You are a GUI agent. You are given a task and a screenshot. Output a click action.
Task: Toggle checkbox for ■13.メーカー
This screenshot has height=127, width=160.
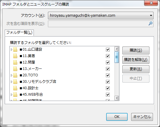pos(108,69)
